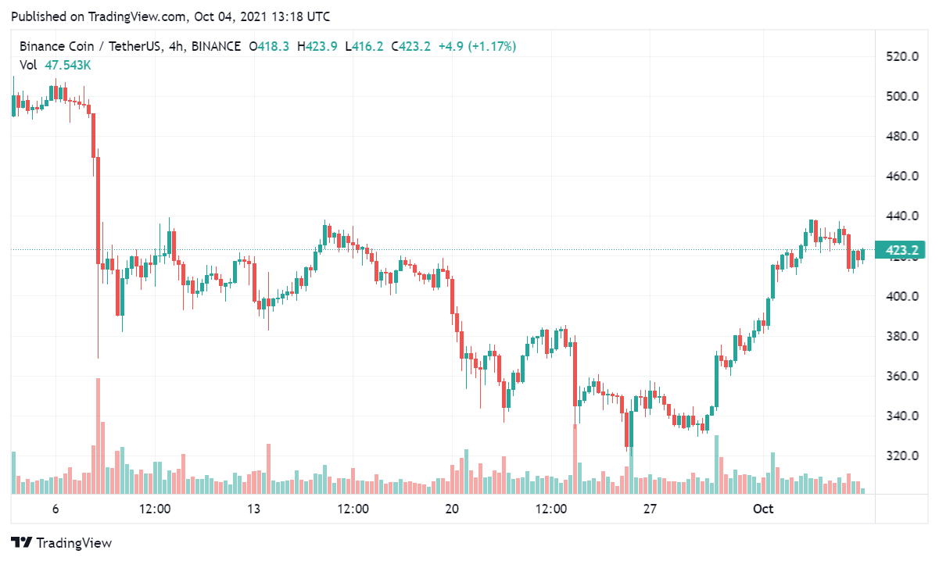The image size is (939, 561).
Task: Select the Vol indicator label
Action: click(28, 66)
